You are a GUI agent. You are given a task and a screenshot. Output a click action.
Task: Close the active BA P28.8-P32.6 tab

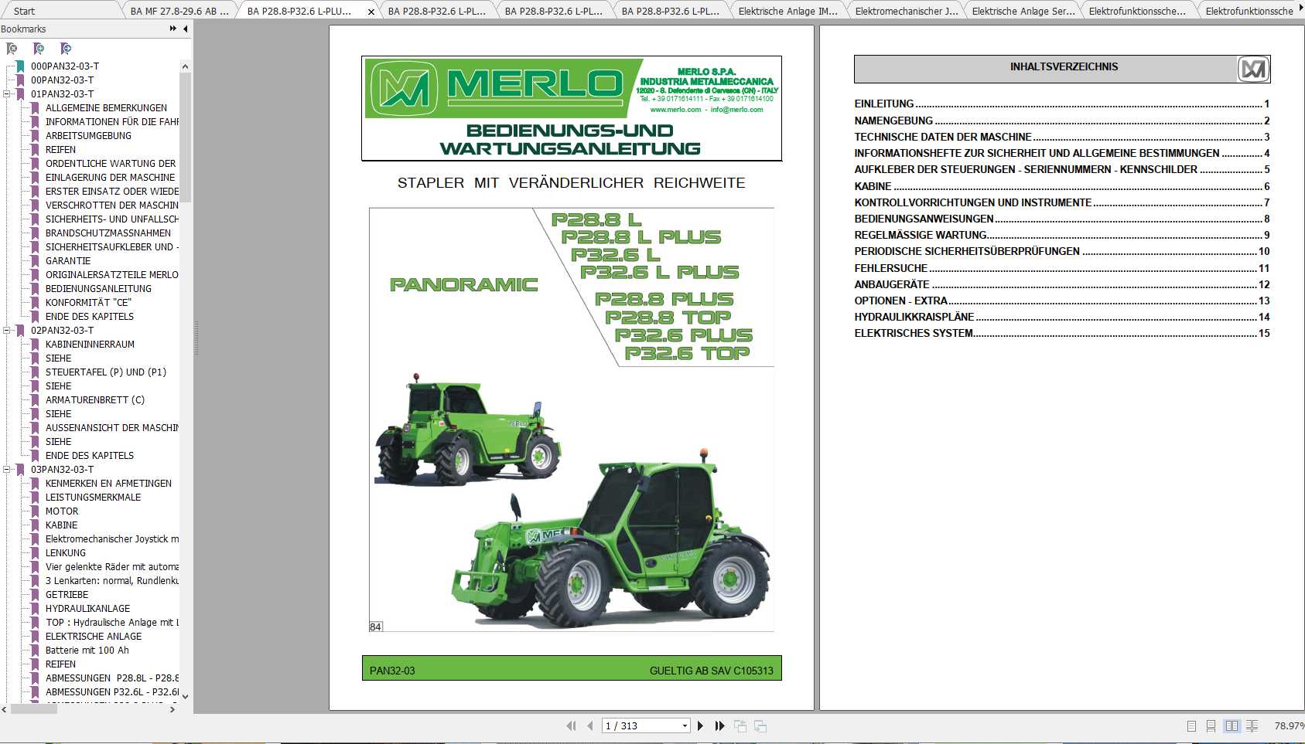(371, 12)
